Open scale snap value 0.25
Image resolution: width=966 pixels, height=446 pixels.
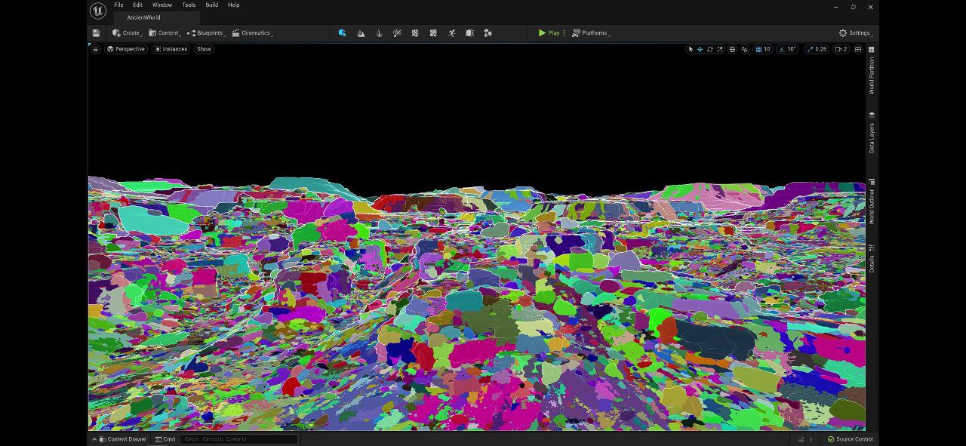(821, 49)
